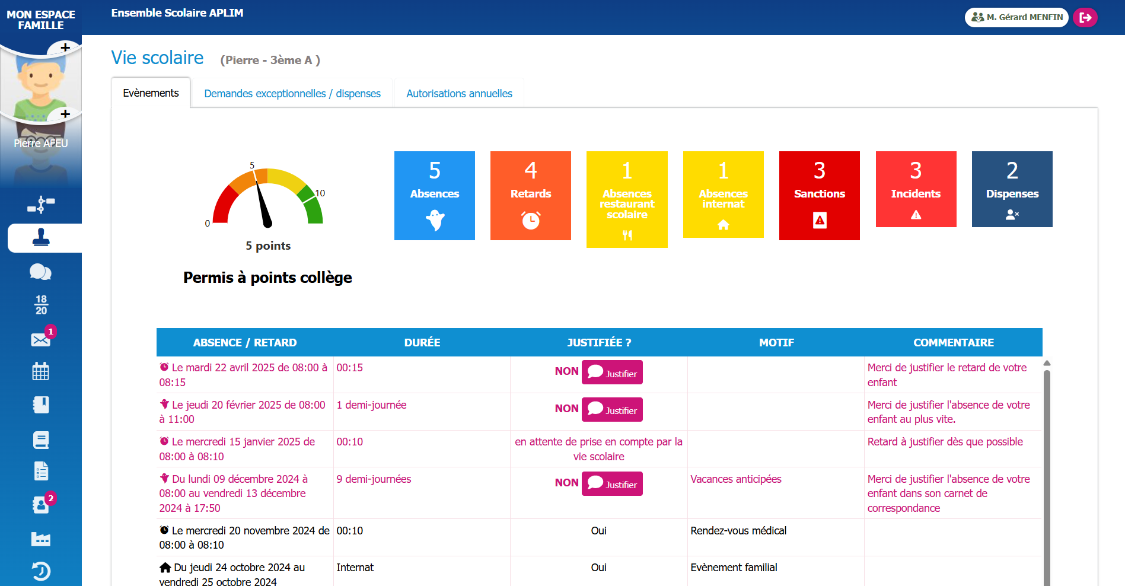This screenshot has width=1125, height=586.
Task: Click the table's vertical scrollbar
Action: (x=1047, y=474)
